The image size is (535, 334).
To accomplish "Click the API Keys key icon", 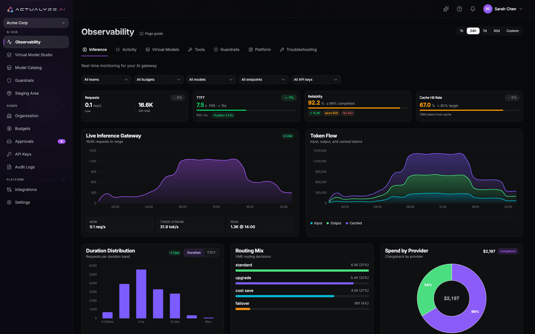I will 9,154.
